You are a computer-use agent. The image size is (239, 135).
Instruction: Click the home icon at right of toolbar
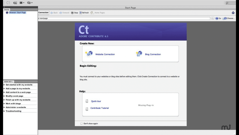[233, 13]
